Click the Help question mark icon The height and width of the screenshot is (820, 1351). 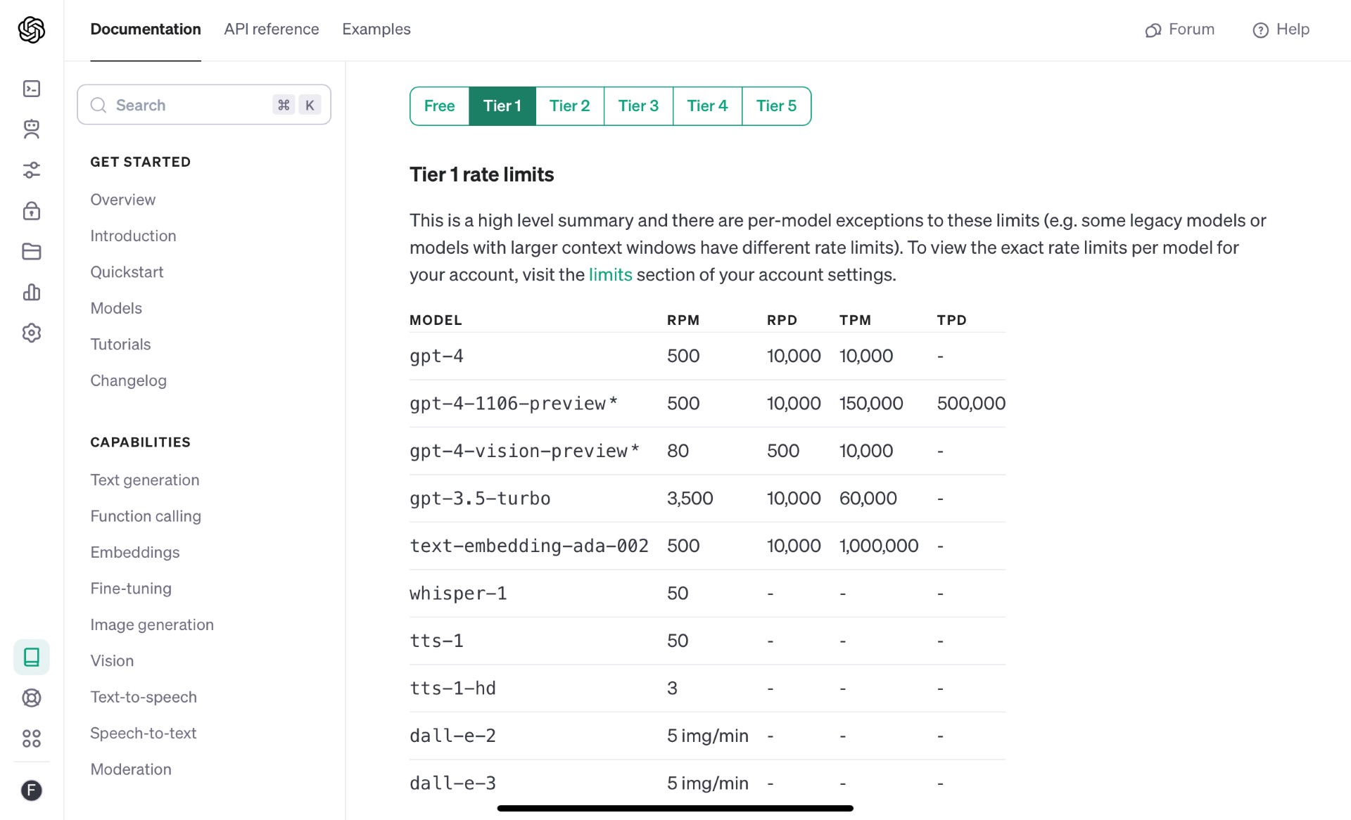pyautogui.click(x=1260, y=30)
